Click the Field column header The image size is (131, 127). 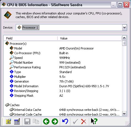[x=31, y=38]
